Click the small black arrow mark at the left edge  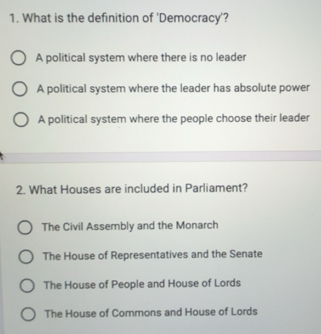point(1,154)
